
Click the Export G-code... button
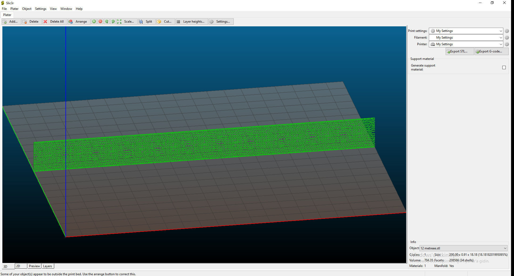[491, 51]
